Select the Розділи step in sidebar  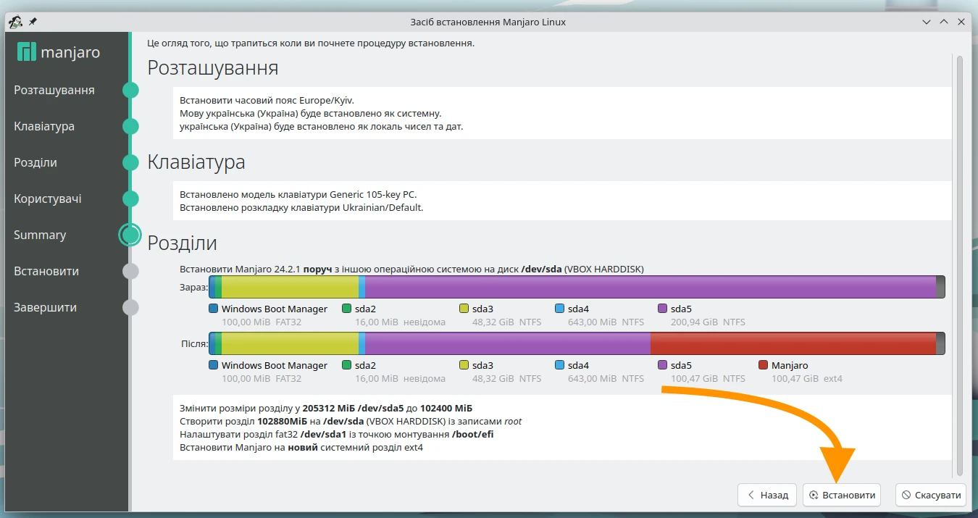(35, 163)
